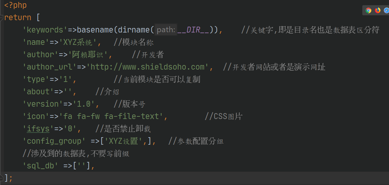Click the opening <?php tag

(x=15, y=5)
